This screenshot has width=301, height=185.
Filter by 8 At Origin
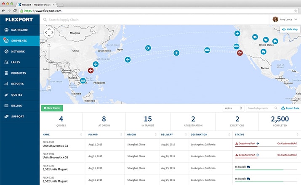click(104, 122)
